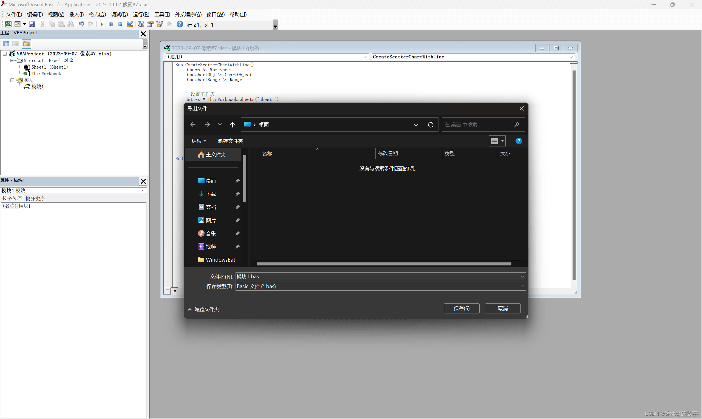Click 保存(S) button
Screen dimensions: 702x419
pyautogui.click(x=462, y=308)
